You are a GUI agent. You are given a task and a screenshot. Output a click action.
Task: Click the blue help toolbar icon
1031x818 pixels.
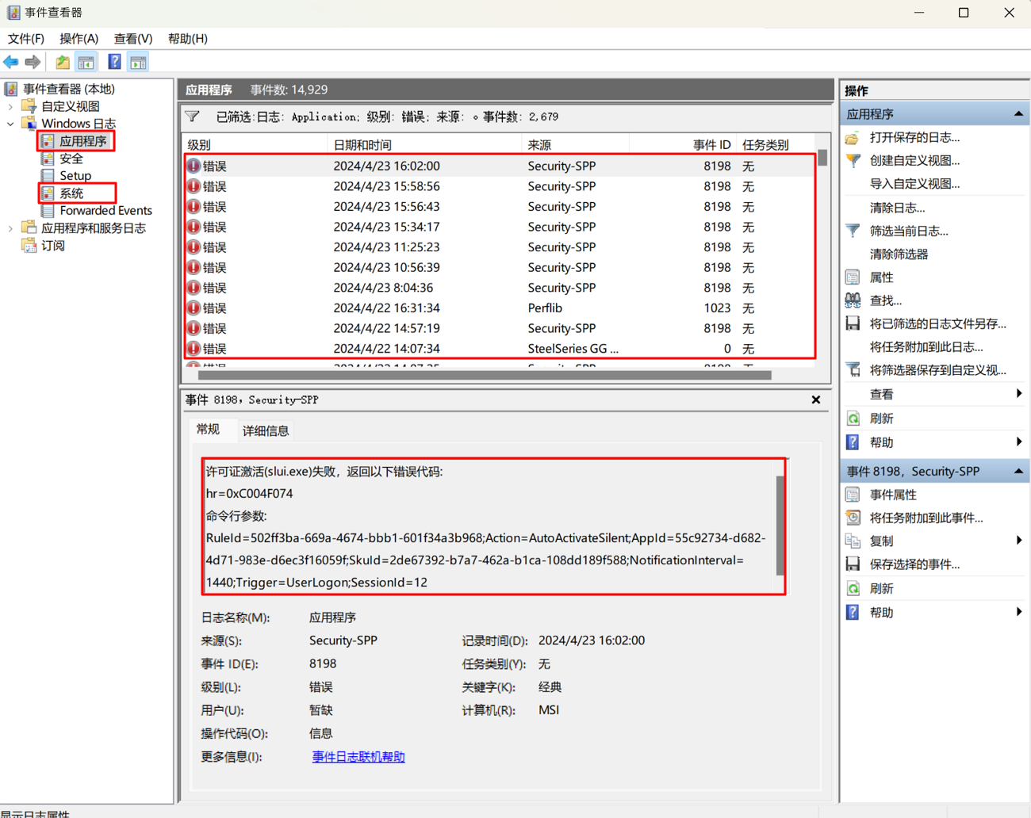114,62
